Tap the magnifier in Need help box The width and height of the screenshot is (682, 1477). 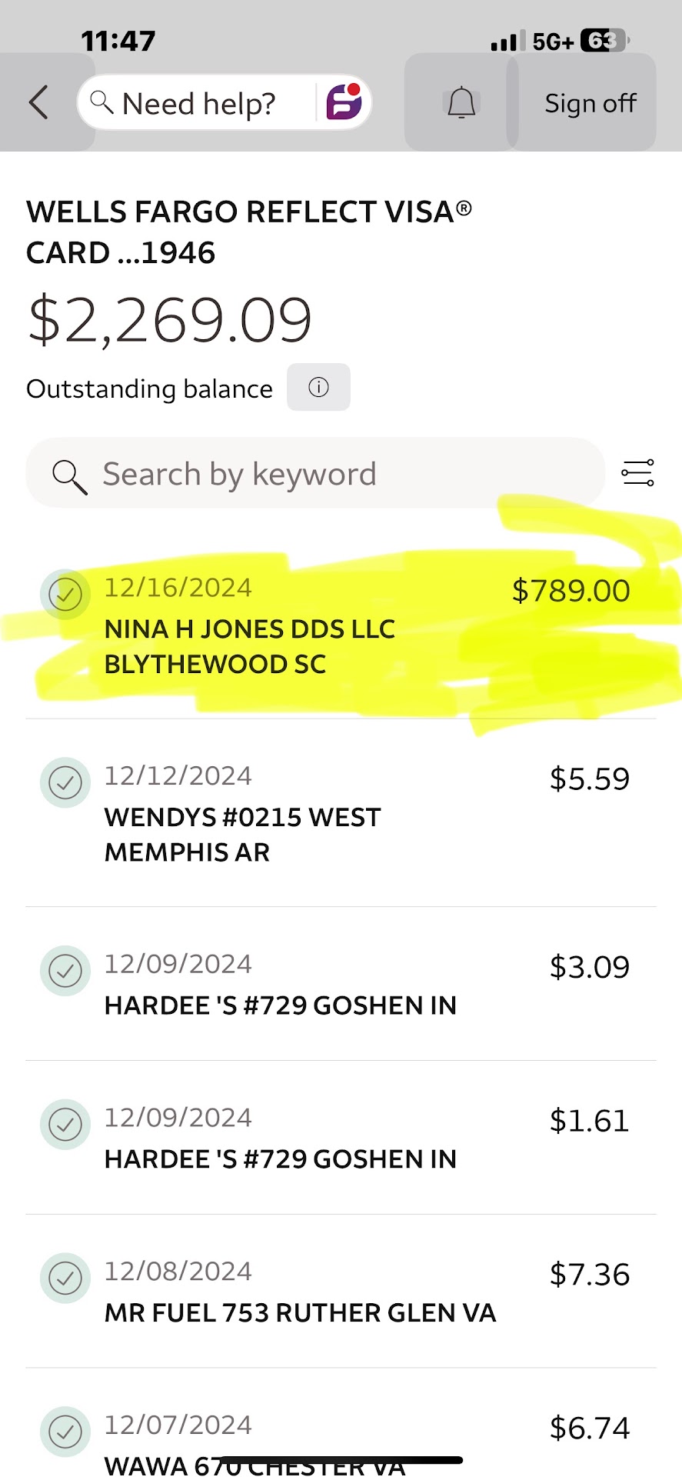101,102
